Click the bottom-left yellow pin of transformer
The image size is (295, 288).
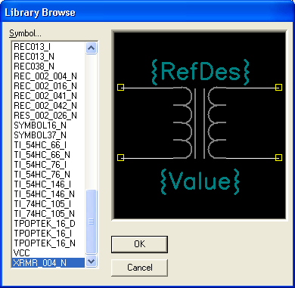click(121, 157)
